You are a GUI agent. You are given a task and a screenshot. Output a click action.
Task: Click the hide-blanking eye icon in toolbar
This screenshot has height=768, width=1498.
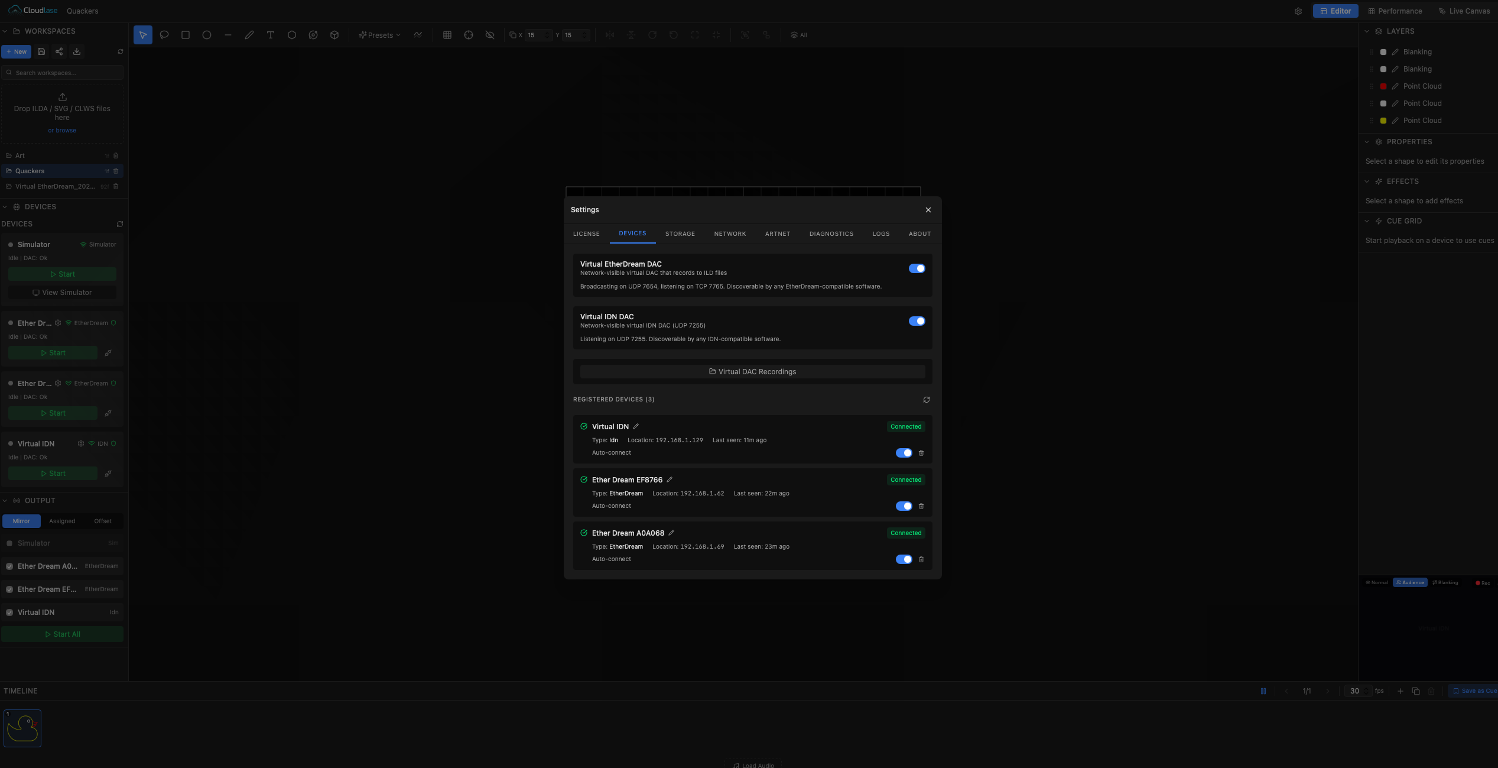point(490,35)
